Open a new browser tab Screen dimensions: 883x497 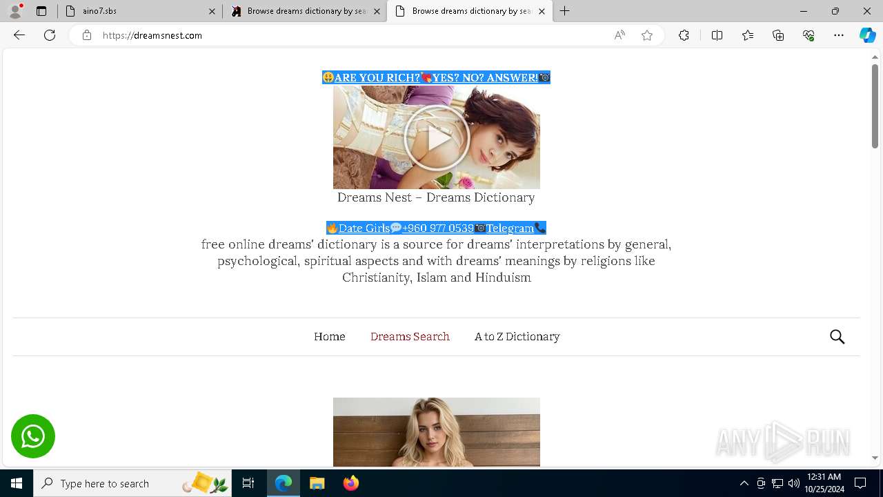coord(565,11)
